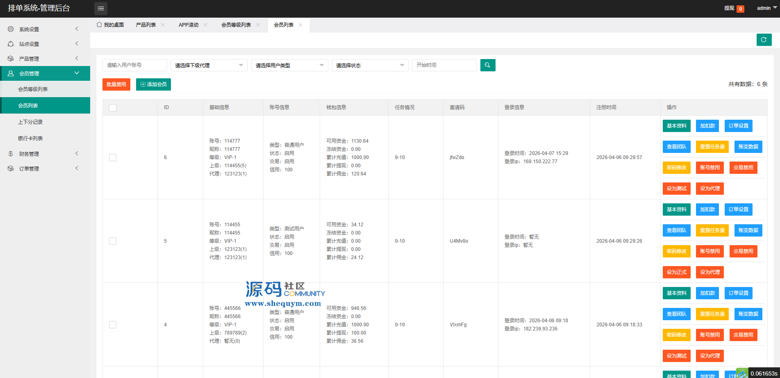Click the green refresh icon button
The width and height of the screenshot is (780, 378).
(764, 40)
